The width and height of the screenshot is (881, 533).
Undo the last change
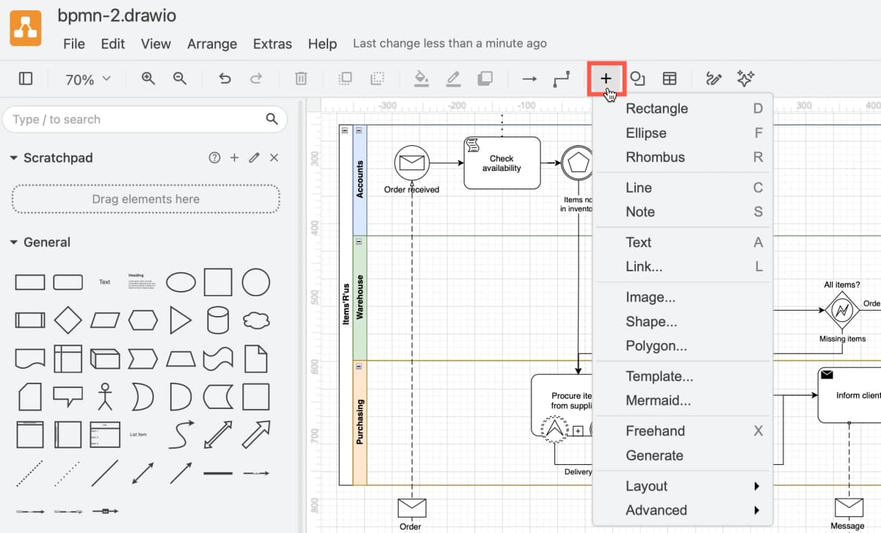225,78
